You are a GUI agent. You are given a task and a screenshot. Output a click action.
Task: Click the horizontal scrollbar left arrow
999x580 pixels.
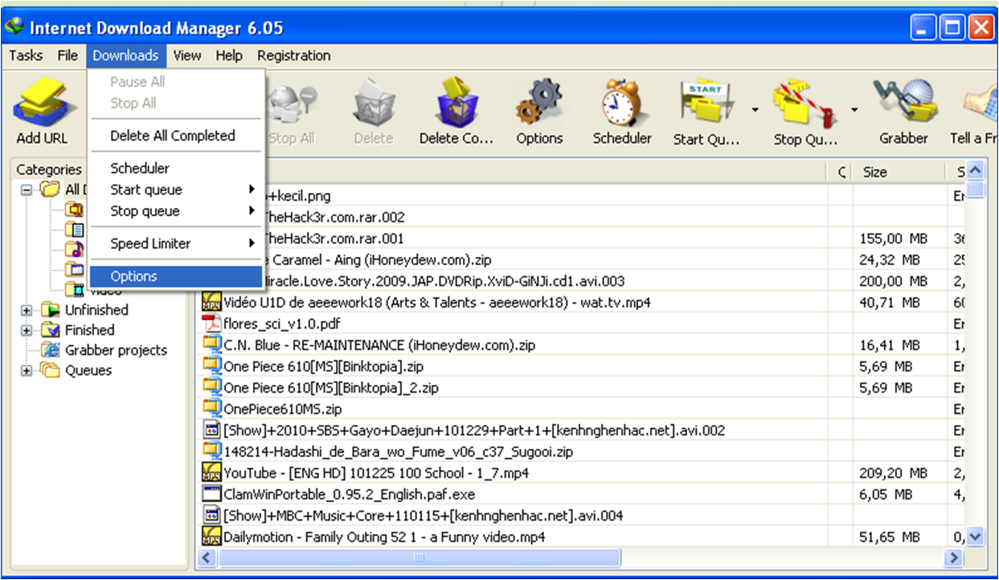click(207, 558)
